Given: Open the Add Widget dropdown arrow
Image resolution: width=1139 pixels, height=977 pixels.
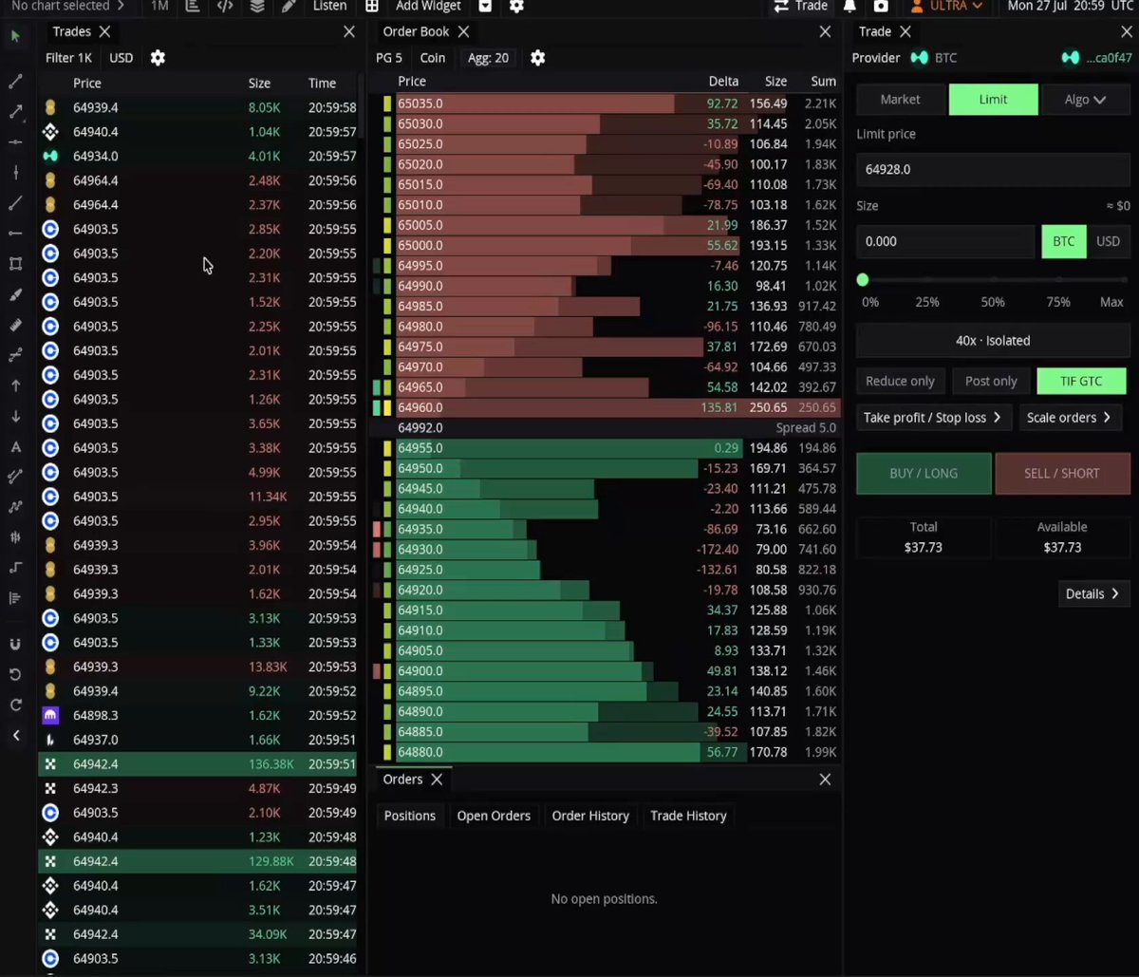Looking at the screenshot, I should pos(486,7).
